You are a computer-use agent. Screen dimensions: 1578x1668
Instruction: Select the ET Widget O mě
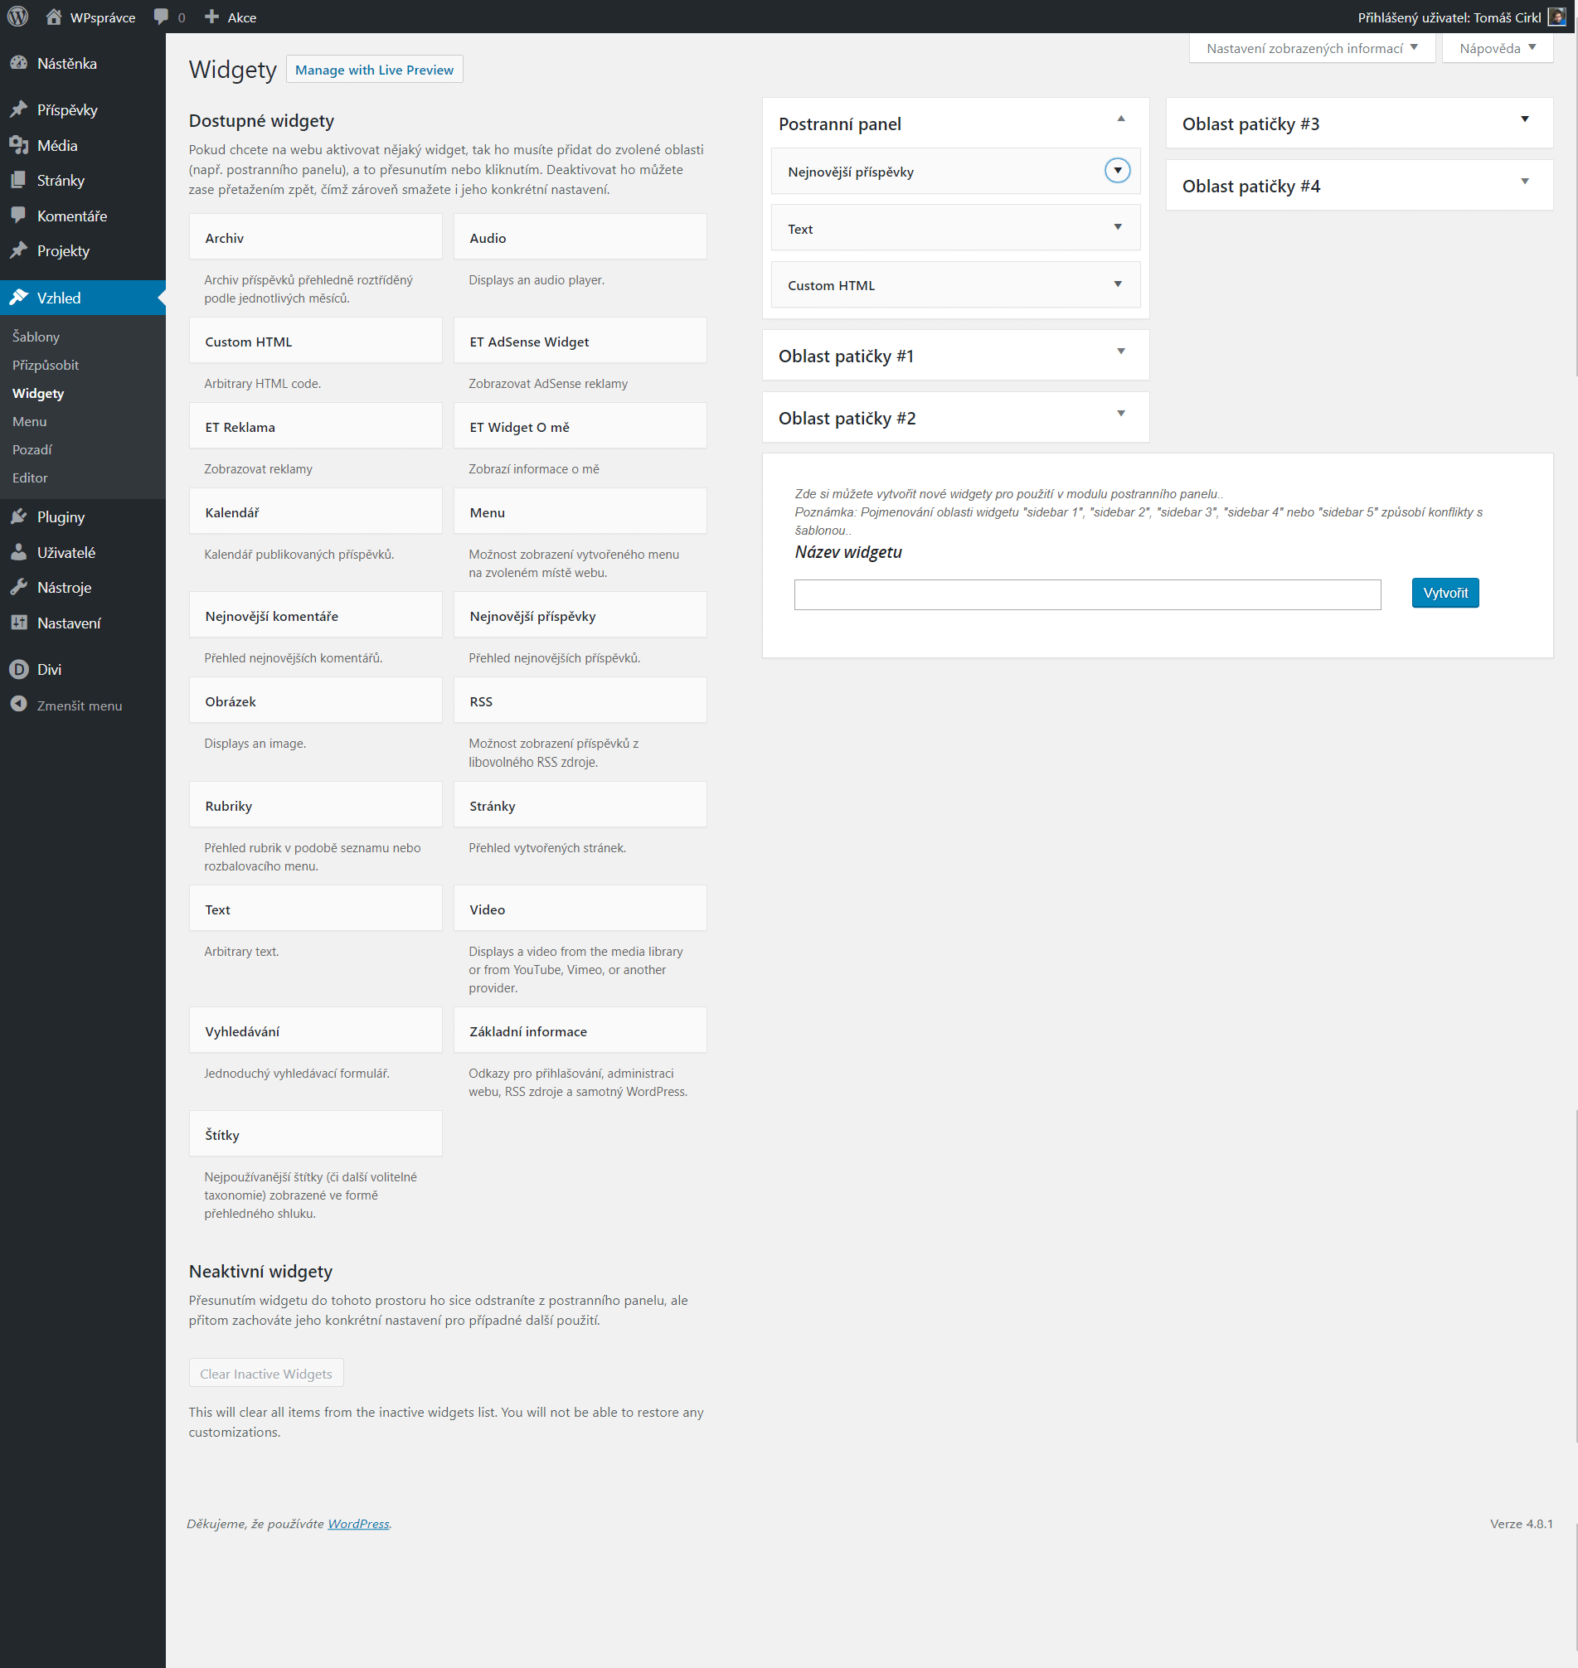click(x=580, y=426)
